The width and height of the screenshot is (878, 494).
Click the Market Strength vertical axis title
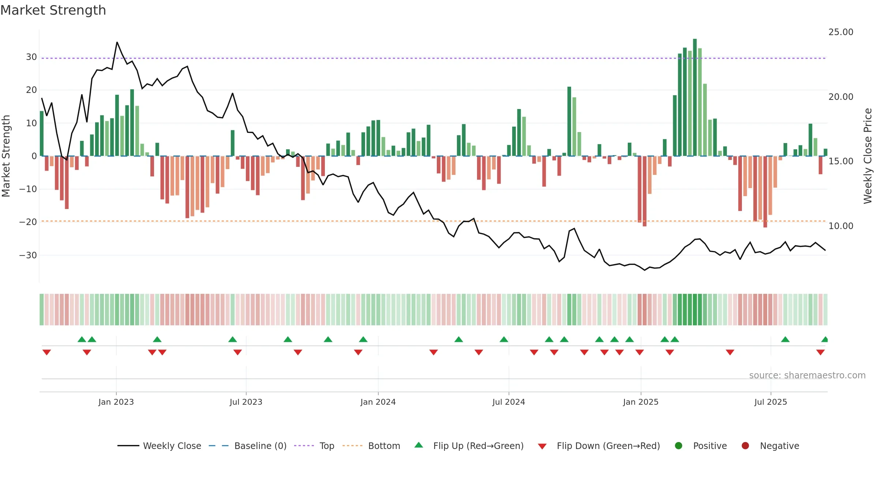(x=6, y=156)
